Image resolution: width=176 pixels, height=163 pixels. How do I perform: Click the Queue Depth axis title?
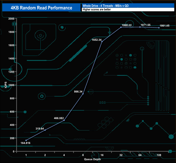[92, 159]
